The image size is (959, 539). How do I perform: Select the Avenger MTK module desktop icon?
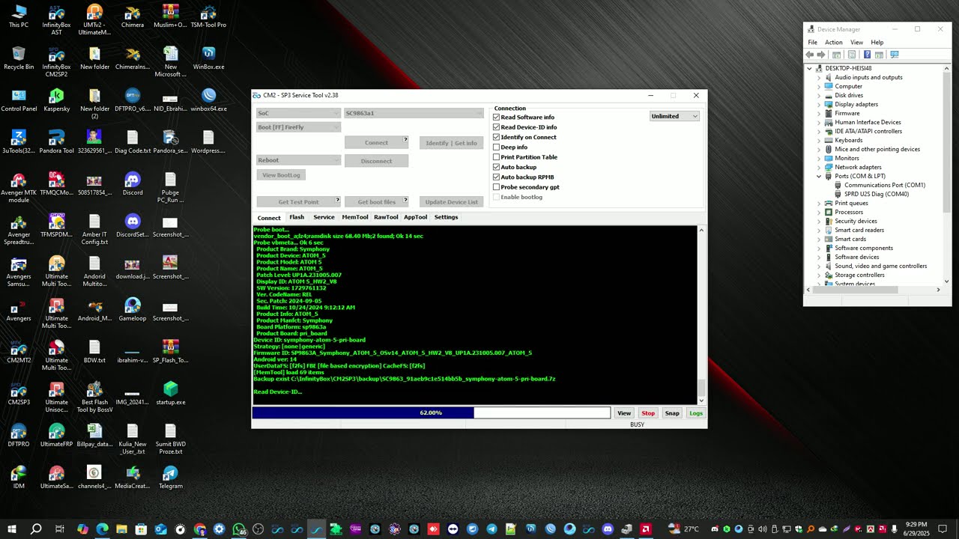point(19,187)
